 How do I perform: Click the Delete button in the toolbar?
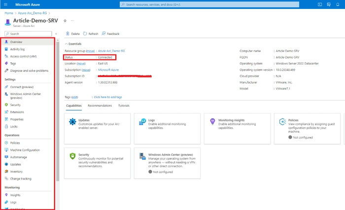tap(73, 33)
